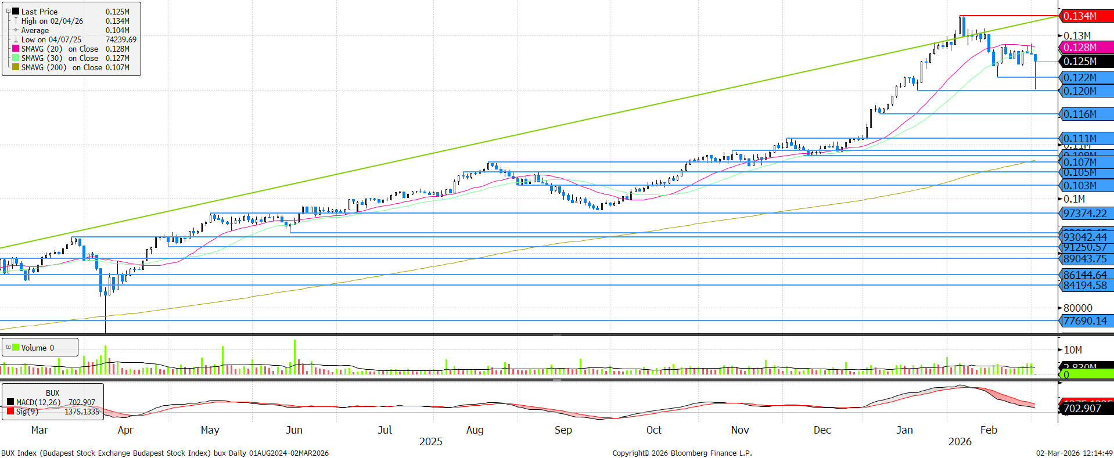The height and width of the screenshot is (458, 1114).
Task: Click the splitter between price and volume panels
Action: (556, 335)
